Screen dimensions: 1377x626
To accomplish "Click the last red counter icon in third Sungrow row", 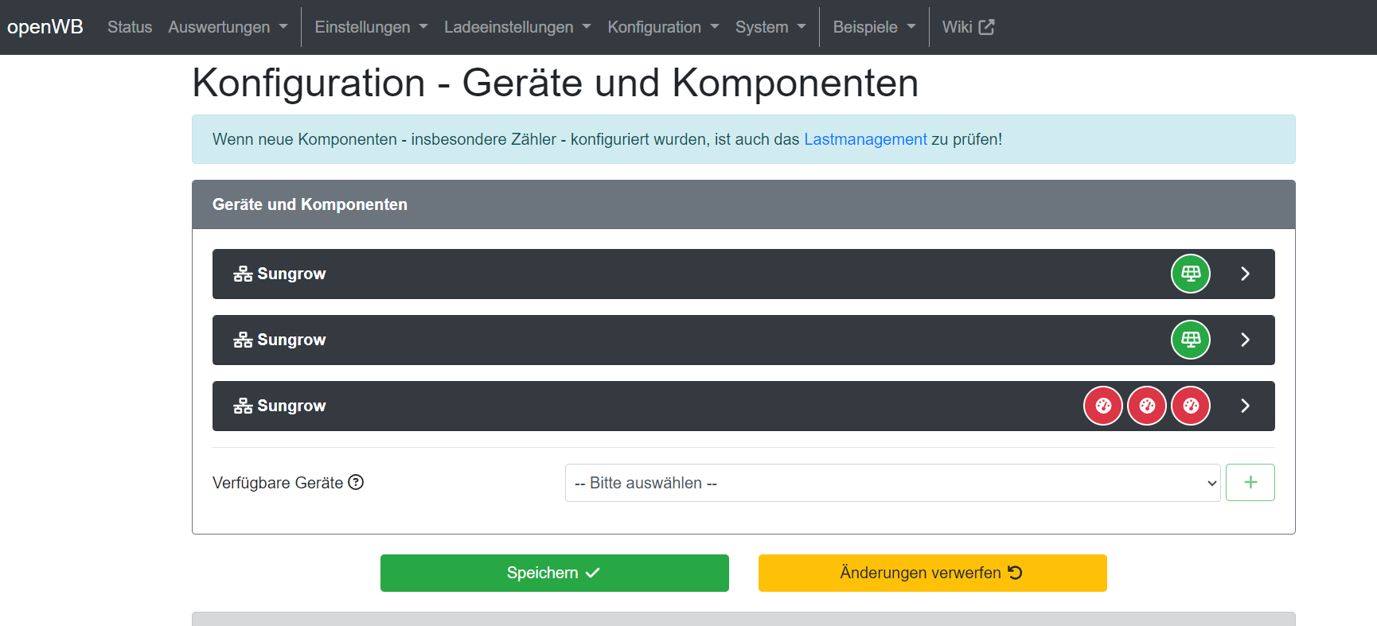I will coord(1191,406).
